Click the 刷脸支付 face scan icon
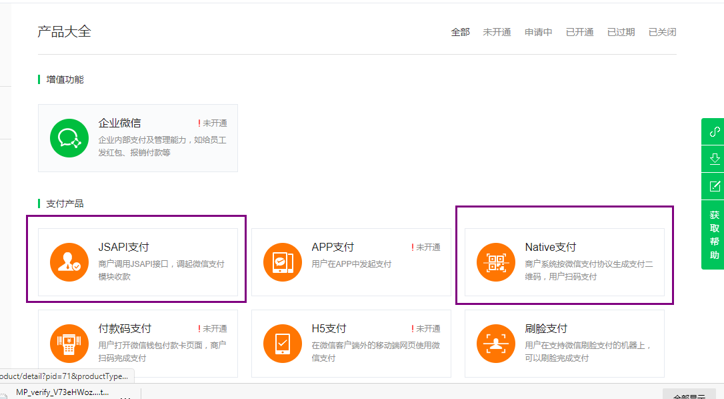Viewport: 724px width, 399px height. [x=496, y=344]
